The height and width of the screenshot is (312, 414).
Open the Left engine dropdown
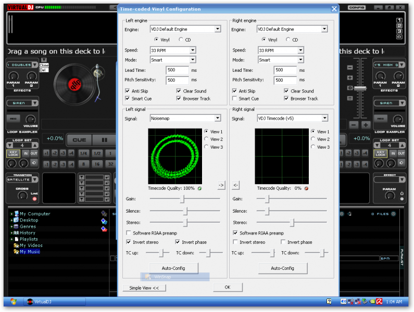click(x=218, y=29)
